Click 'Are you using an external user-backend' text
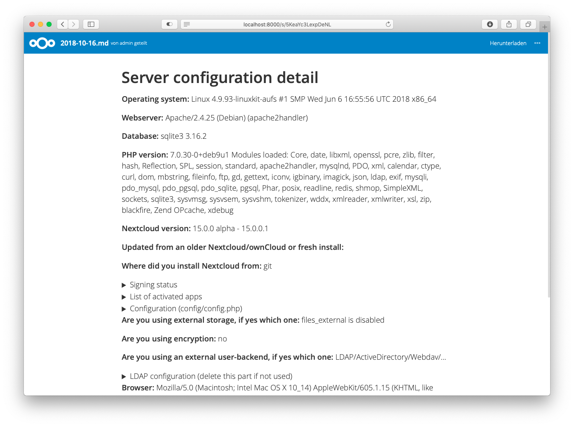This screenshot has width=574, height=427. click(x=227, y=357)
